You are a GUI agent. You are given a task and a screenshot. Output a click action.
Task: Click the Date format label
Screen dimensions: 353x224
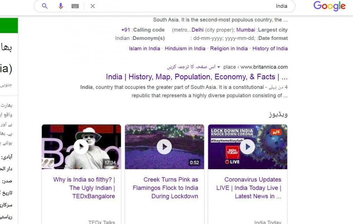tap(273, 38)
